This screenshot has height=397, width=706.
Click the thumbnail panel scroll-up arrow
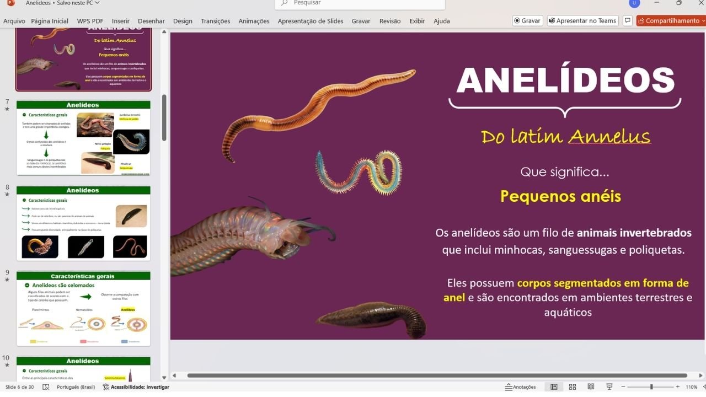(x=164, y=33)
